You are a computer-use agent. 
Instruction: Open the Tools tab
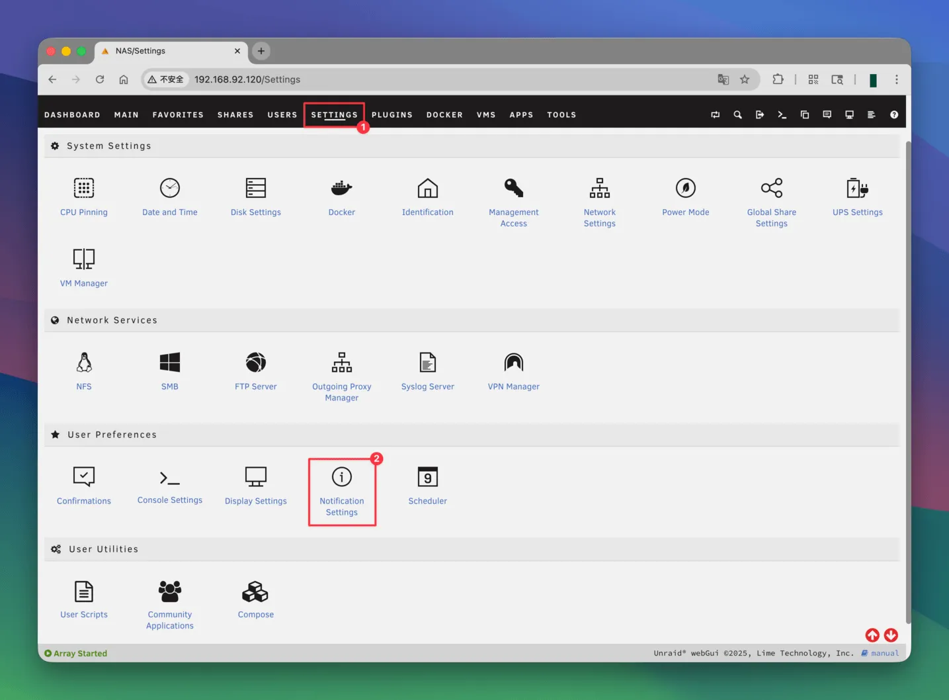point(561,114)
